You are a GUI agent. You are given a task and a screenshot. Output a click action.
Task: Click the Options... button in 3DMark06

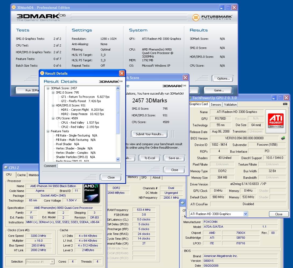[x=223, y=78]
